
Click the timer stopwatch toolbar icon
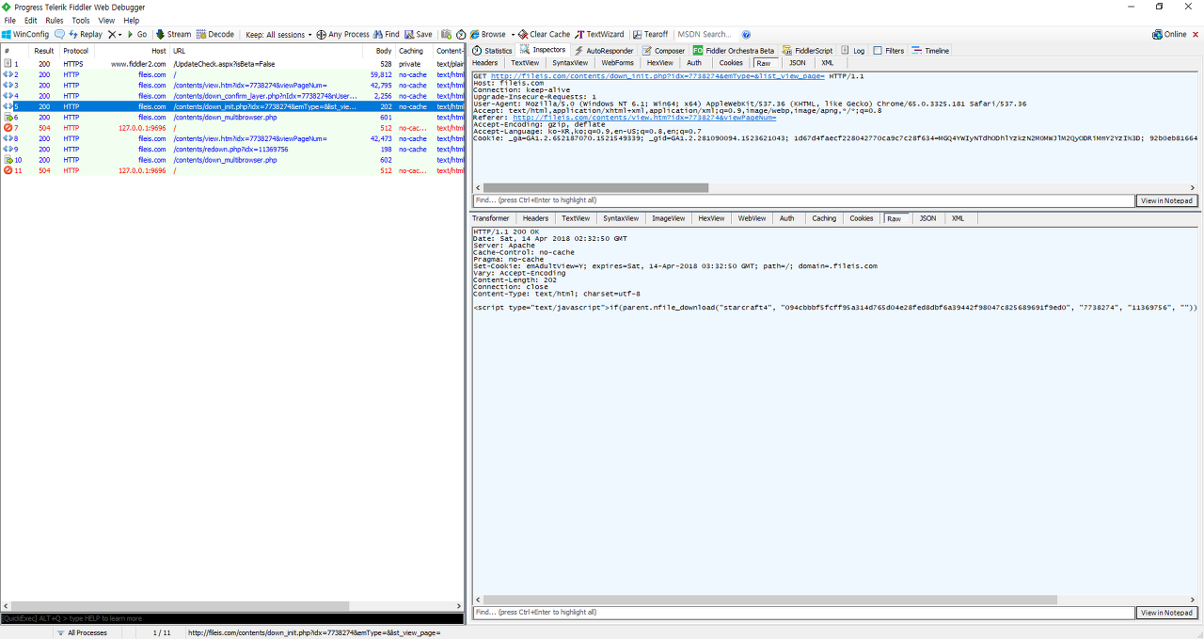click(x=462, y=34)
